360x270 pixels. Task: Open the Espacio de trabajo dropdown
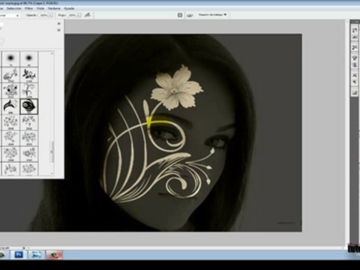212,15
